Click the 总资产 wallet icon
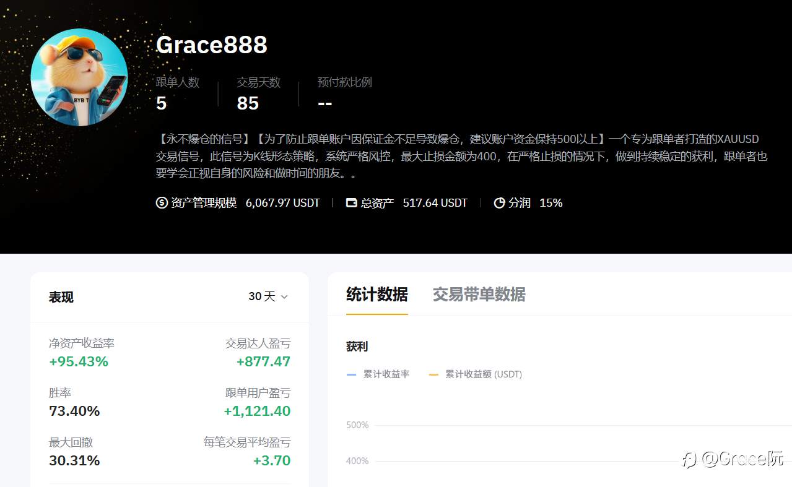792x487 pixels. point(351,202)
